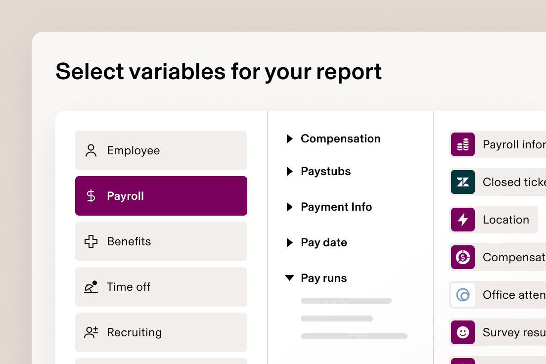This screenshot has width=546, height=364.
Task: Select the Zendesk icon beside Closed tickets
Action: (x=462, y=182)
